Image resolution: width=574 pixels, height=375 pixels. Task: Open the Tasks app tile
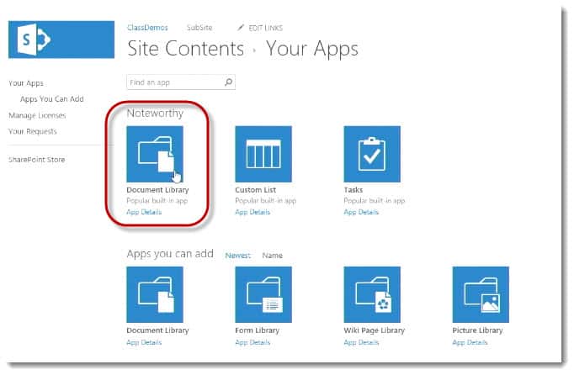(372, 154)
